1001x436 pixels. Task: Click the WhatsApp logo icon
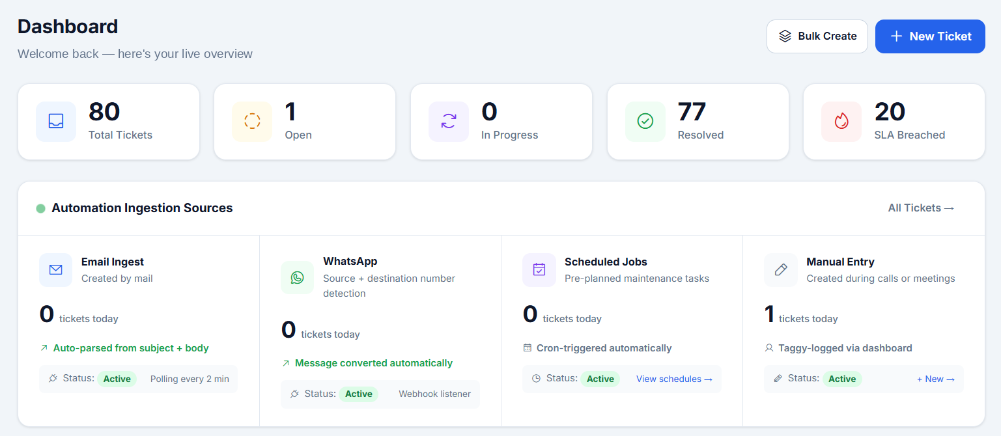[x=297, y=278]
